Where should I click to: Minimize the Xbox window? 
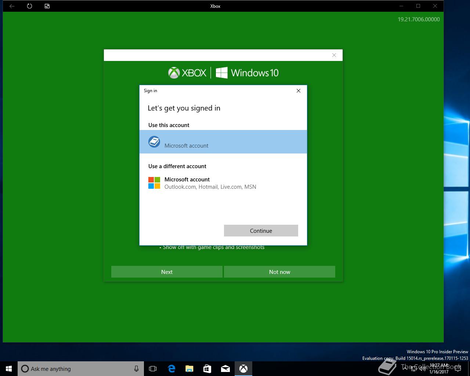[x=401, y=6]
